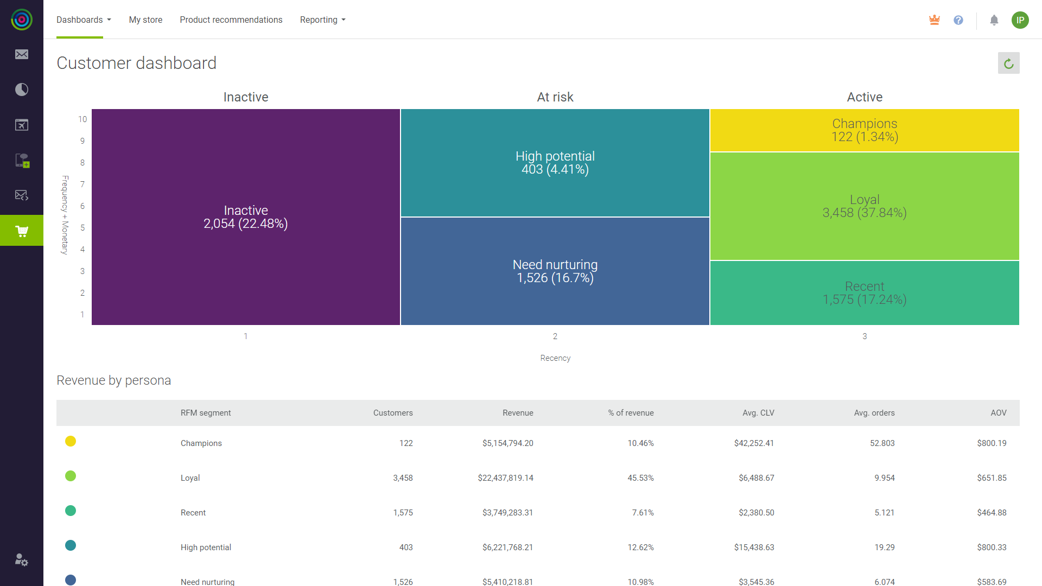Image resolution: width=1042 pixels, height=586 pixels.
Task: Open Product recommendations tab
Action: 231,20
